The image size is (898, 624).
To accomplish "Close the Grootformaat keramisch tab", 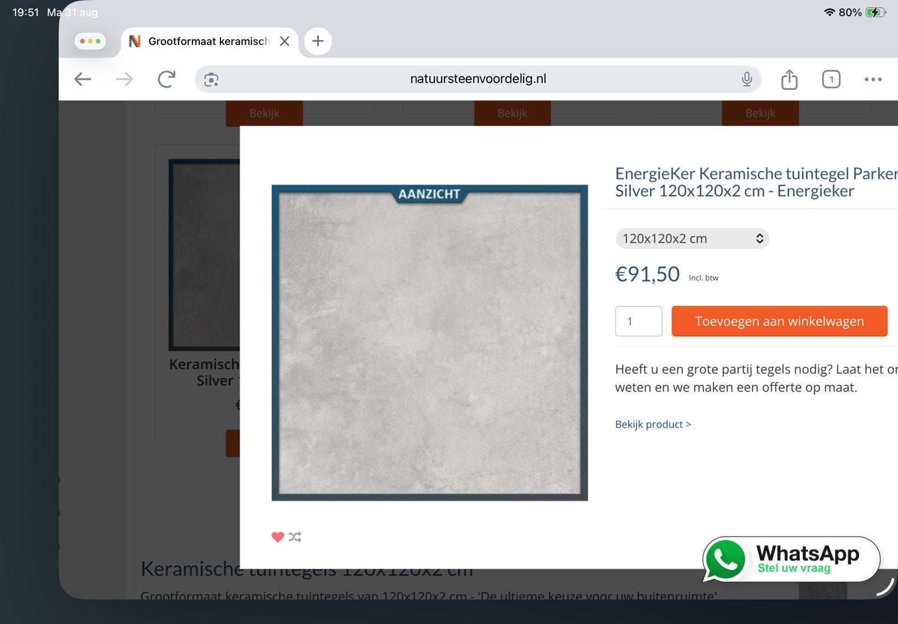I will pyautogui.click(x=285, y=41).
